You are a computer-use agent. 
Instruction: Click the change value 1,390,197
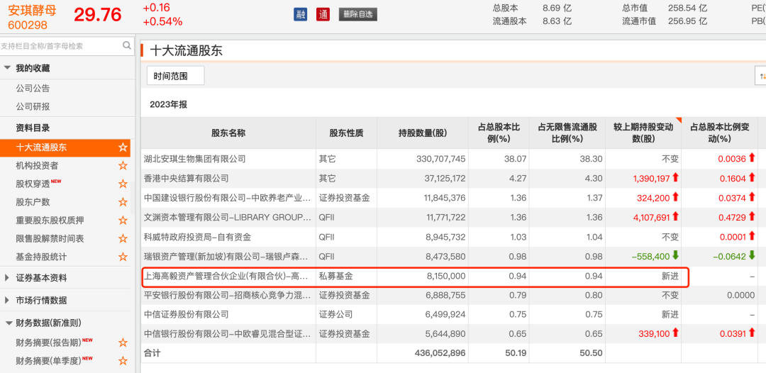651,179
